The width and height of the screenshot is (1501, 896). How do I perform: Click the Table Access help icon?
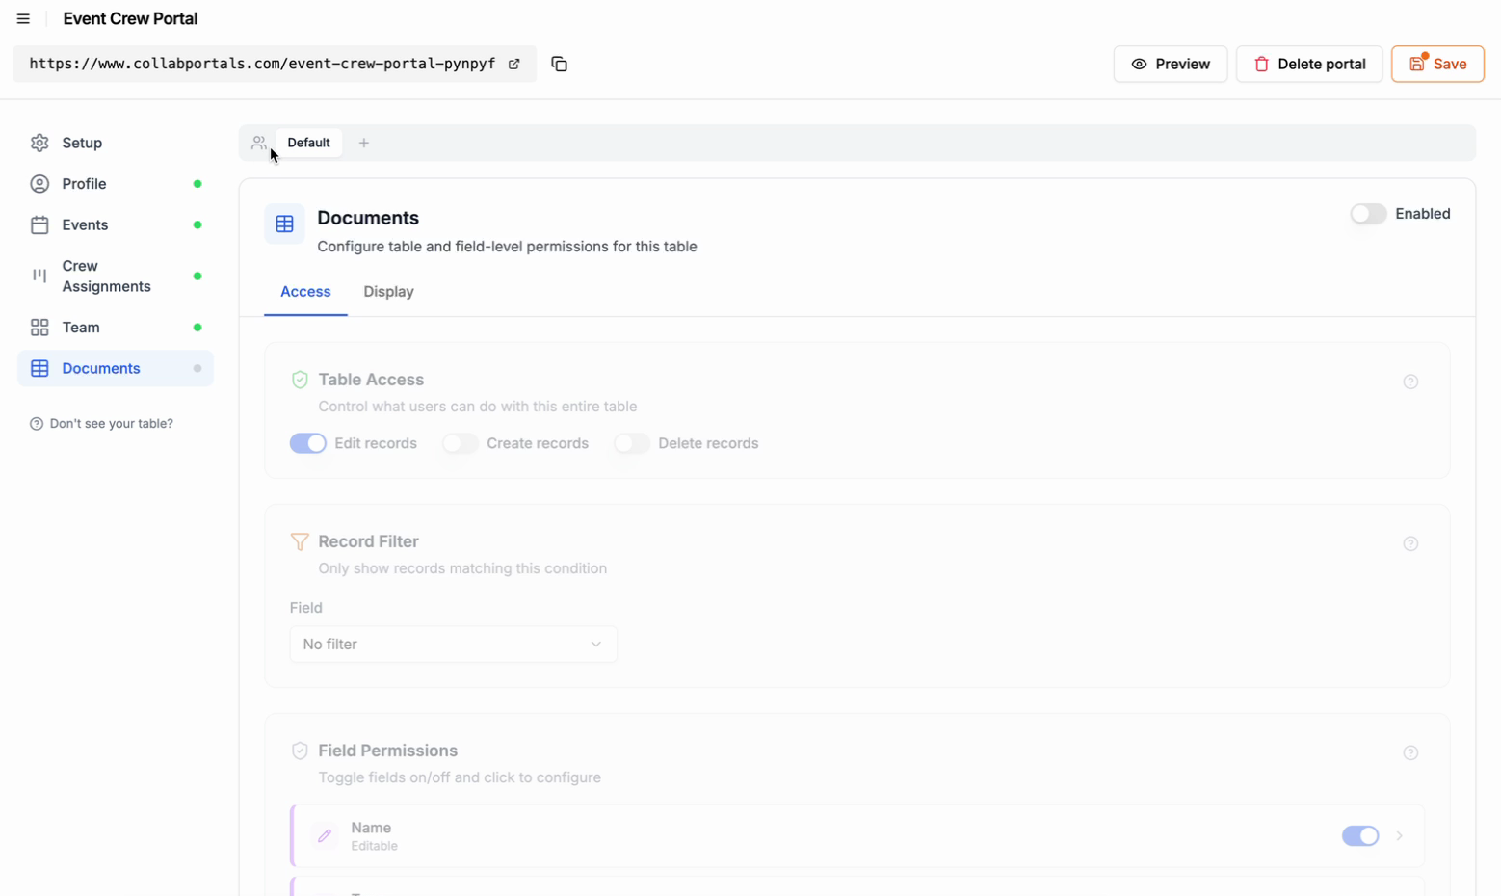(x=1410, y=382)
